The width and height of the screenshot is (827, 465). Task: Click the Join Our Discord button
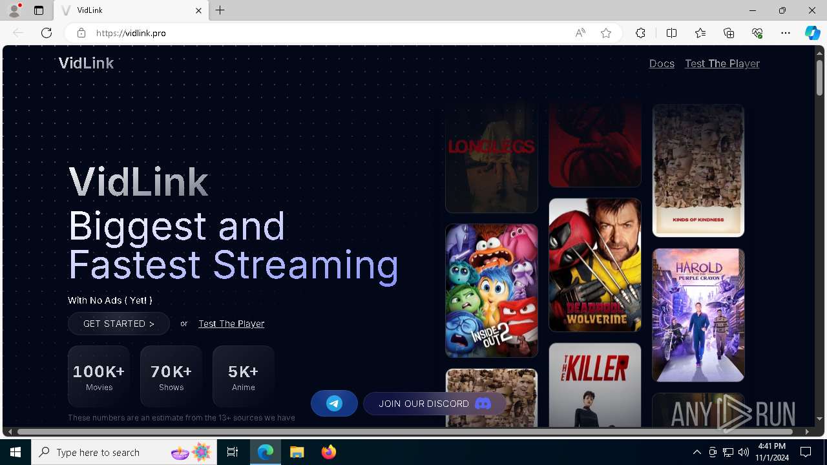tap(434, 404)
